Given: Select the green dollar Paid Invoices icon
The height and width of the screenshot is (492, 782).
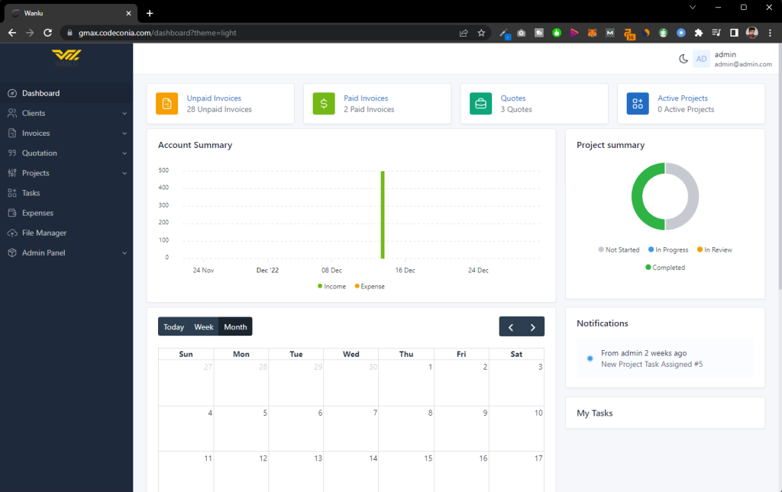Looking at the screenshot, I should pos(324,103).
